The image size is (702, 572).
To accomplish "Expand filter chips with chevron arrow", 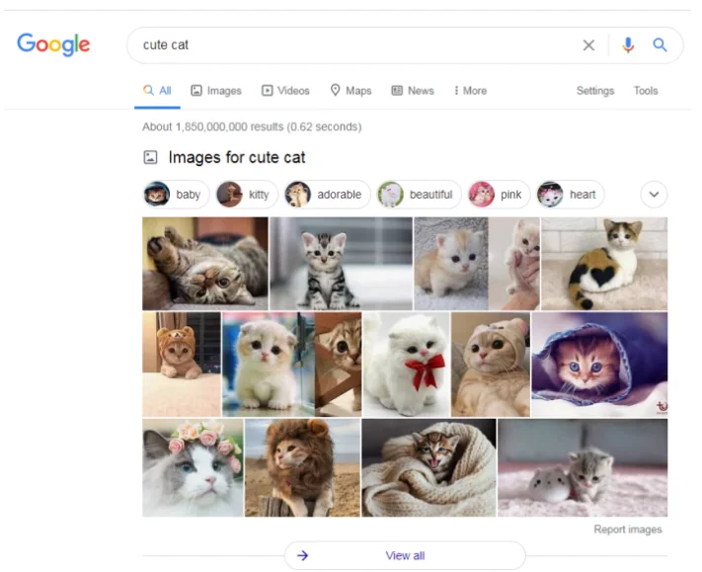I will (654, 195).
